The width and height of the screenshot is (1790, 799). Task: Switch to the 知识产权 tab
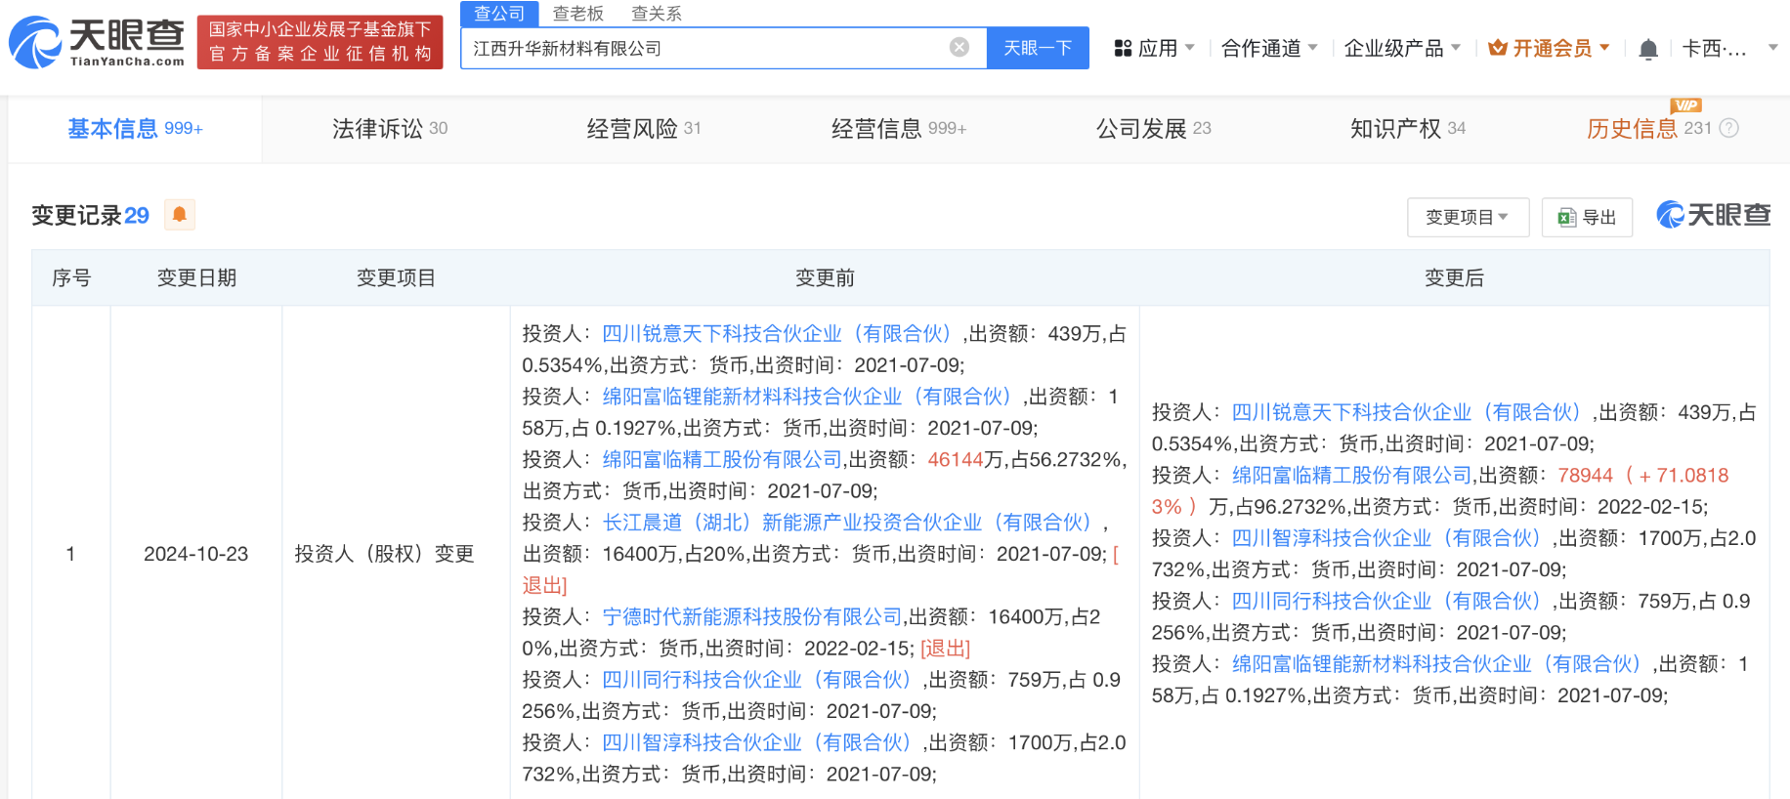coord(1406,128)
